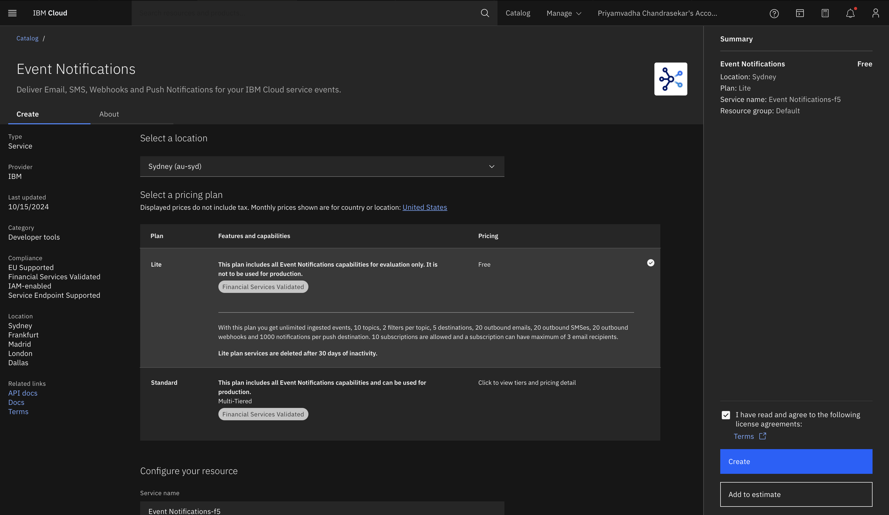Click the search magnifier icon
889x515 pixels.
tap(485, 13)
